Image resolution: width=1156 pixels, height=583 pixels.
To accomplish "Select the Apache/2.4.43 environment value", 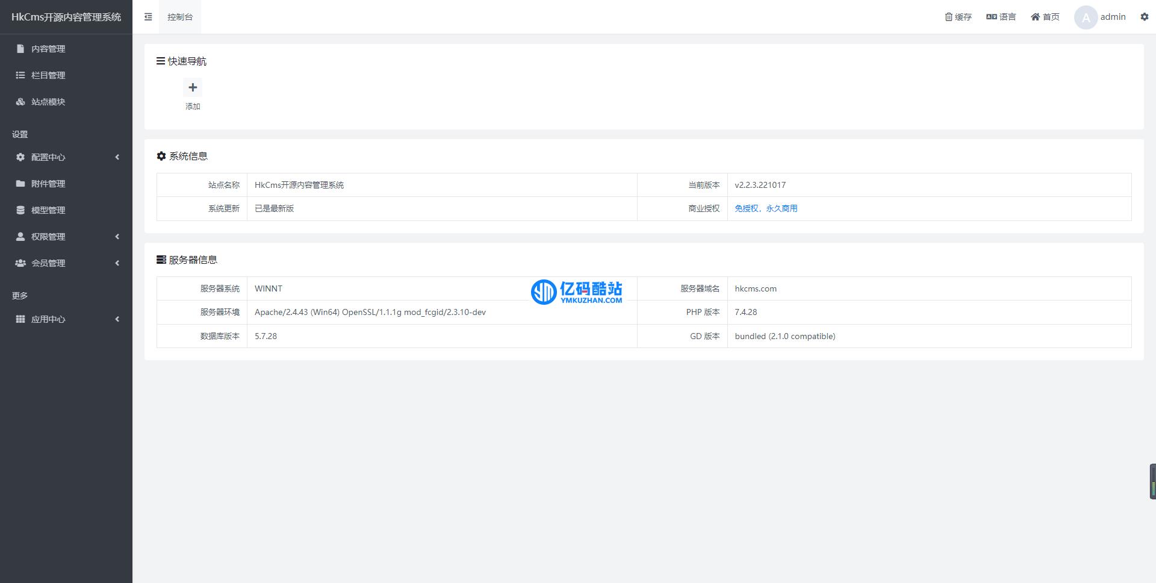I will [370, 312].
